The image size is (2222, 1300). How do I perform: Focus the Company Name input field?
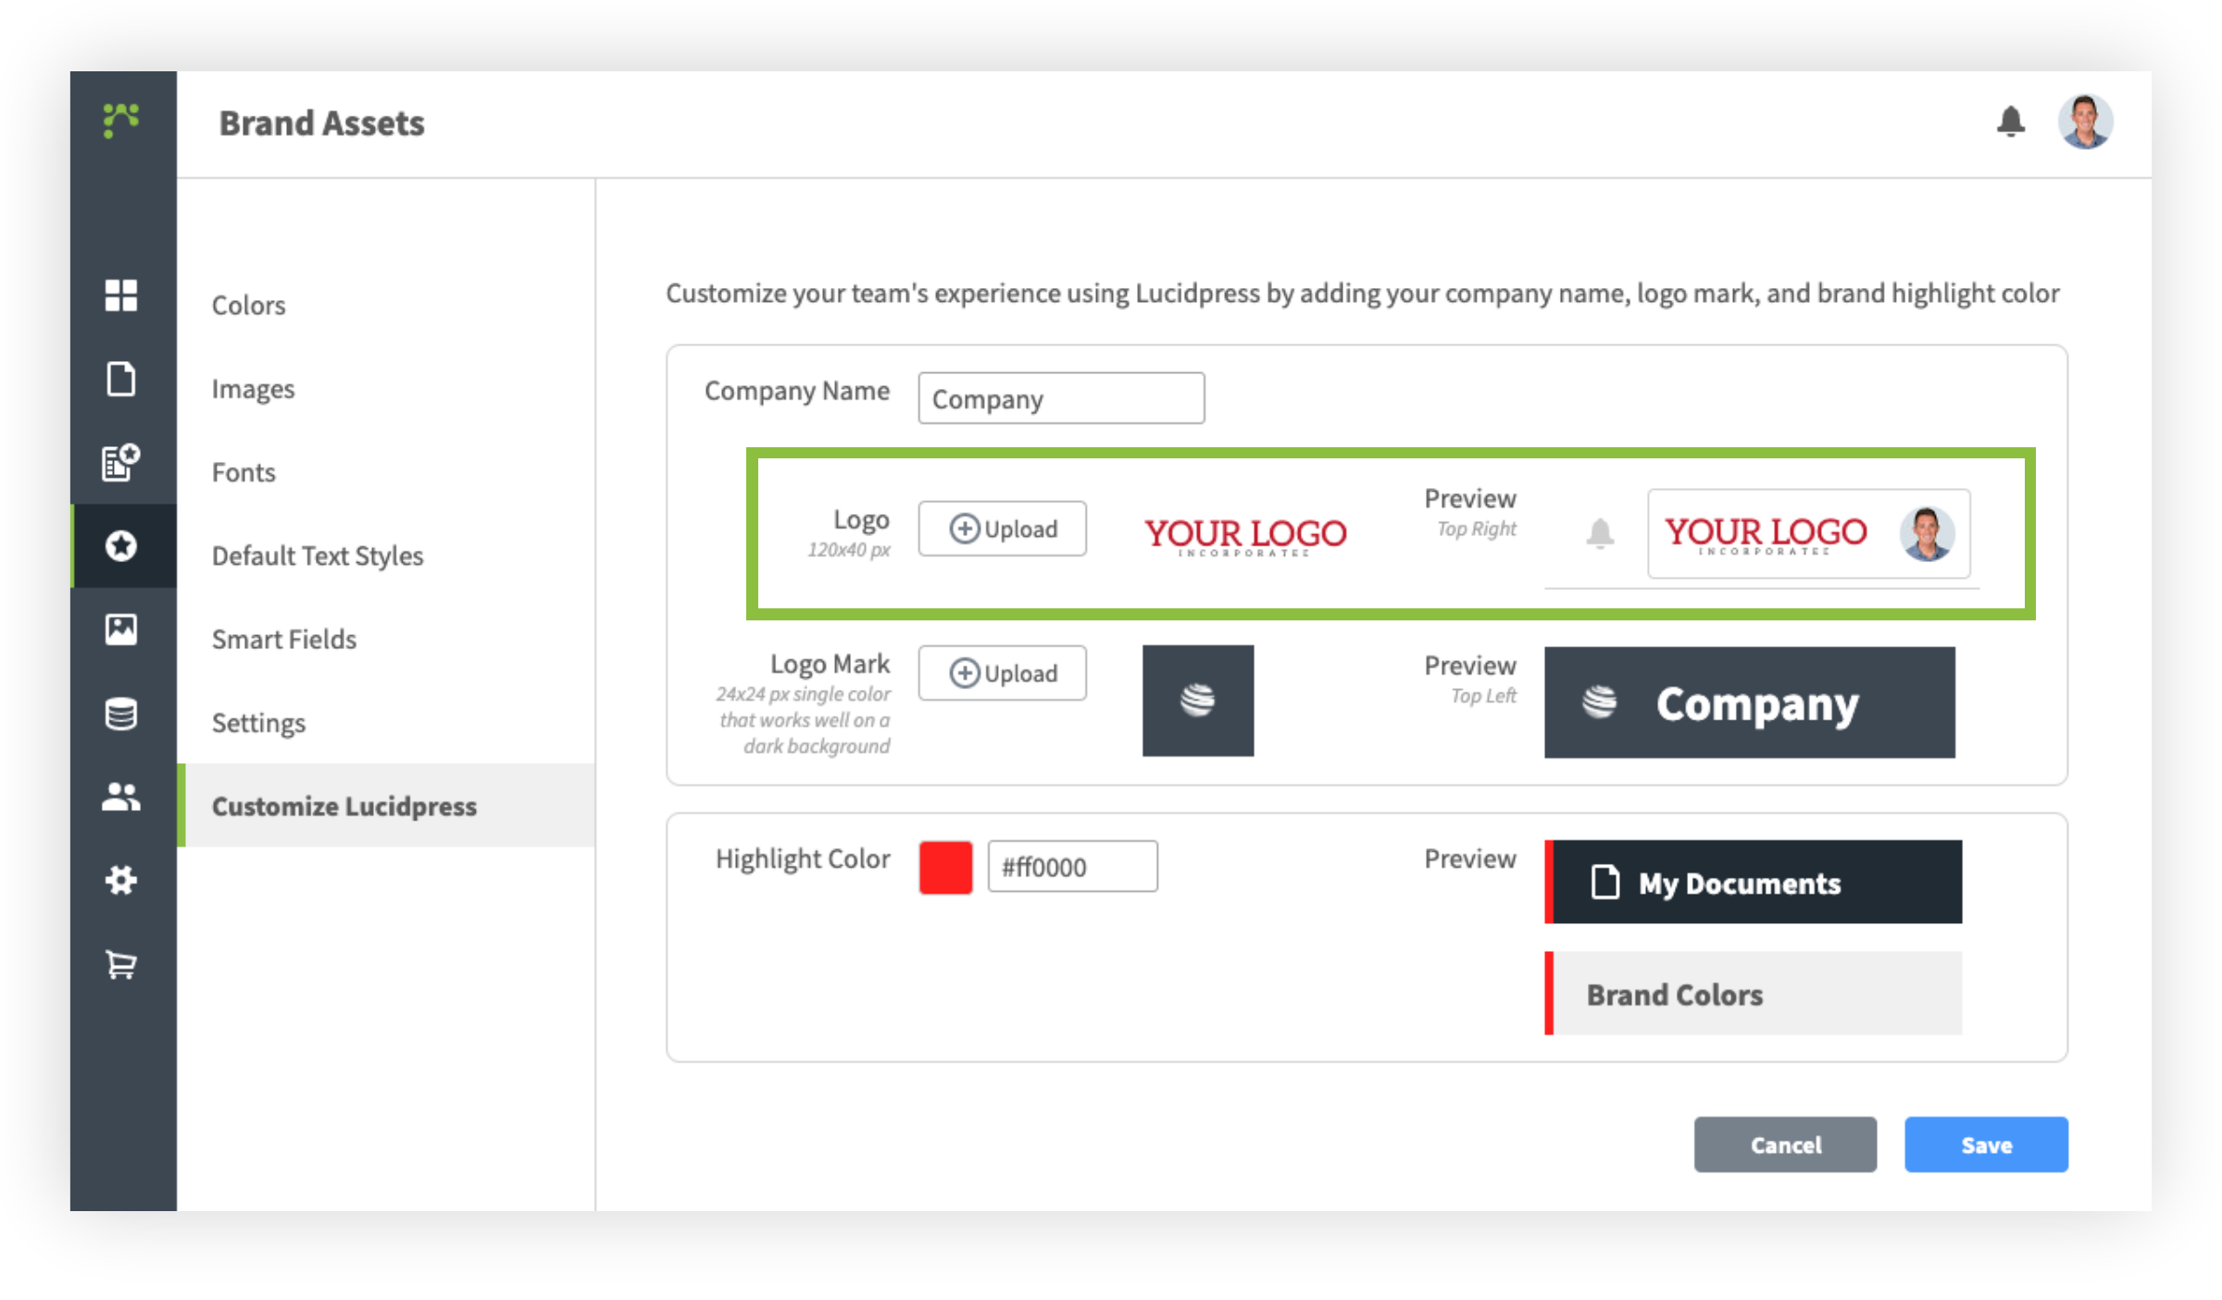1061,398
